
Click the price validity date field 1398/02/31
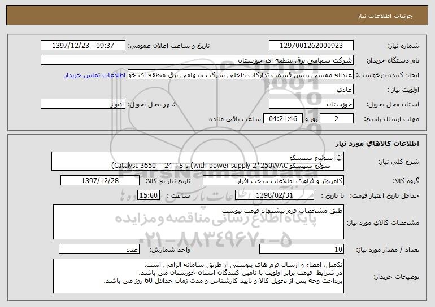(275, 195)
